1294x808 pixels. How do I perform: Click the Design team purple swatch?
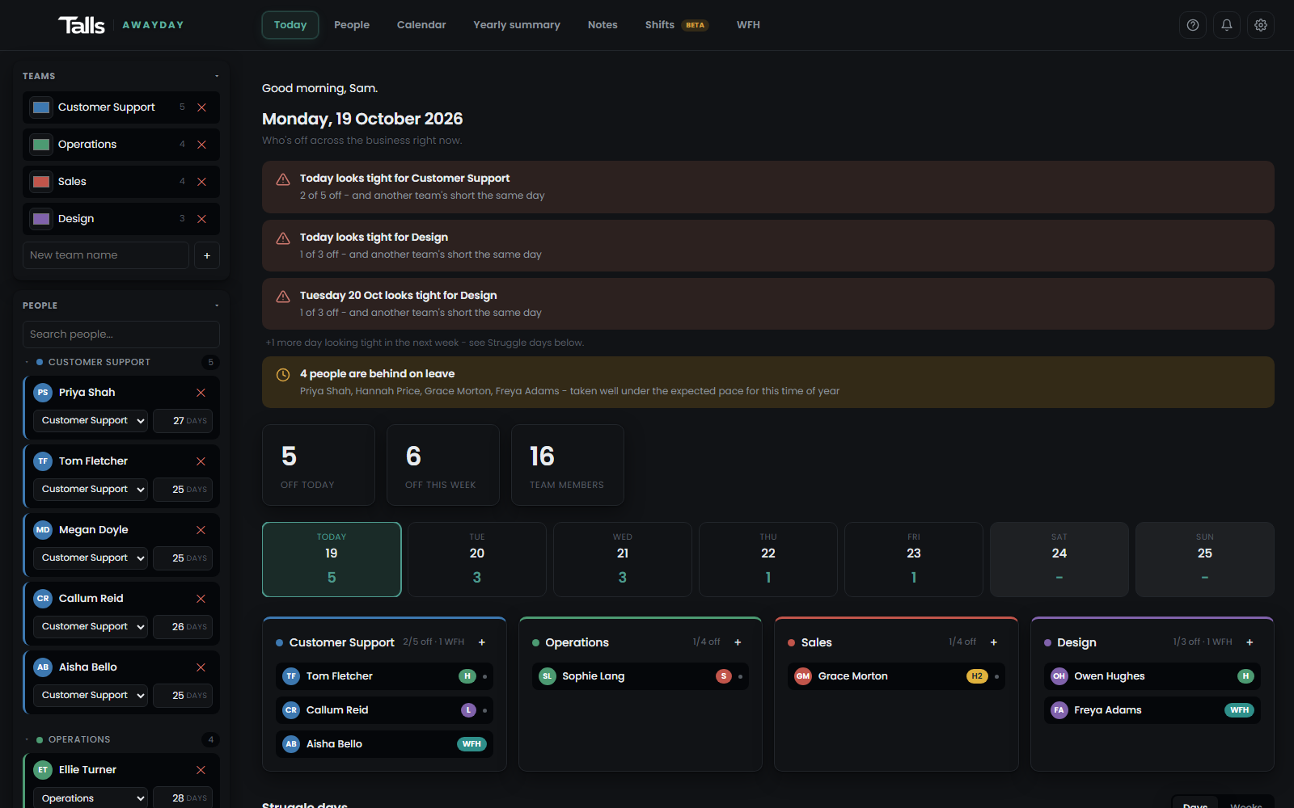(41, 219)
